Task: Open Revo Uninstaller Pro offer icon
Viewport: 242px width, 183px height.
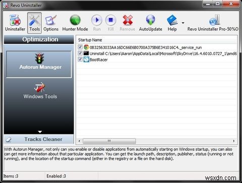Action: 214,20
